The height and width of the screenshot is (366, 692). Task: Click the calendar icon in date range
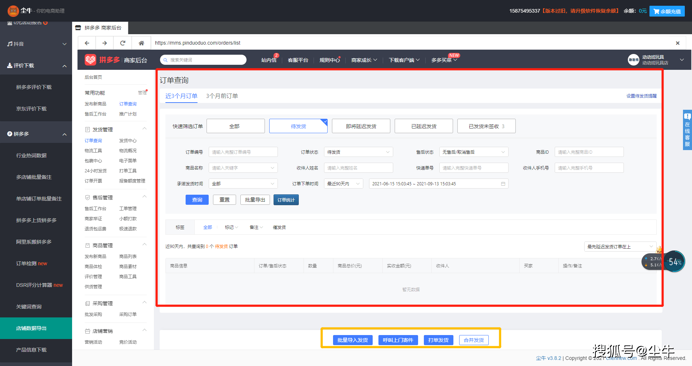point(503,184)
